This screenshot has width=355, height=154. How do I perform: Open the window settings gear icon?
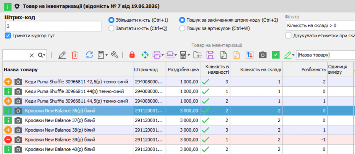pyautogui.click(x=17, y=6)
